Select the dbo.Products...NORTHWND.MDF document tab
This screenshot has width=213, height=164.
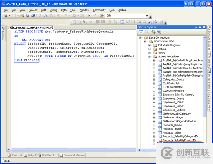coord(32,28)
